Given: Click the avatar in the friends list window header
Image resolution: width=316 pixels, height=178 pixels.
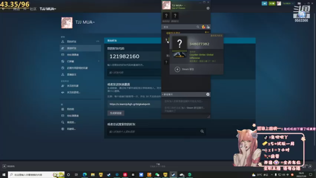Looking at the screenshot, I should pos(166,5).
